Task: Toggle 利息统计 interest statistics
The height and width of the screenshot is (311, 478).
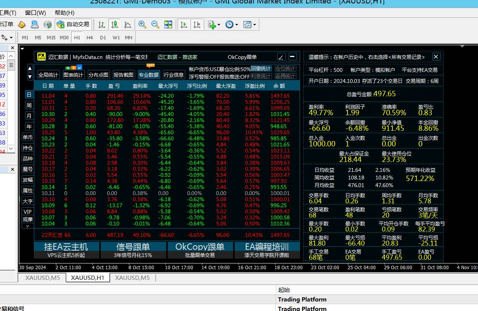Action: [261, 76]
